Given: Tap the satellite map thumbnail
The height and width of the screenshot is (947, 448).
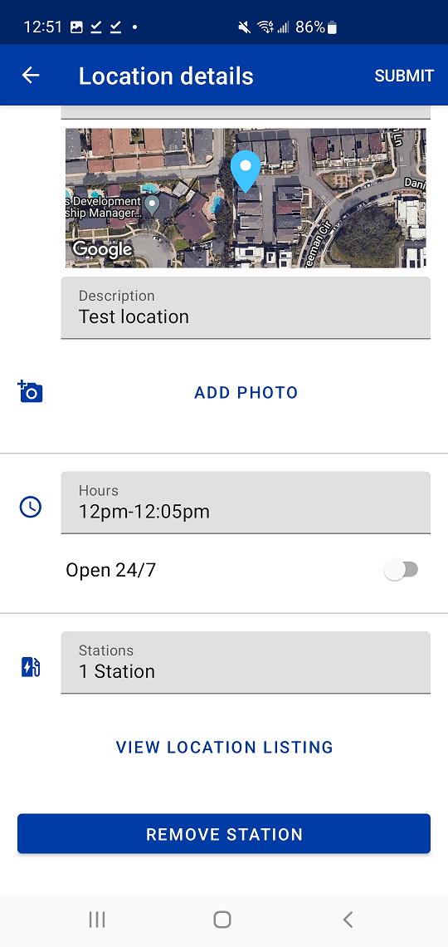Looking at the screenshot, I should click(x=246, y=198).
